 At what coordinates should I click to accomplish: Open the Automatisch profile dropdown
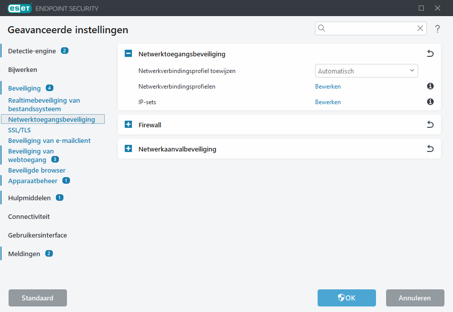pyautogui.click(x=366, y=71)
